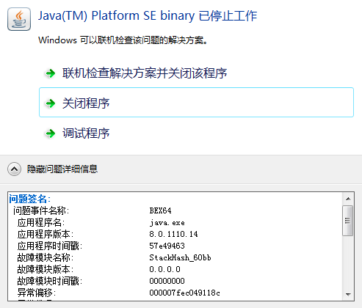Screen dimensions: 362x308
Task: Click green arrow beside 联机检查解决方案并关闭该程序
Action: [x=51, y=73]
